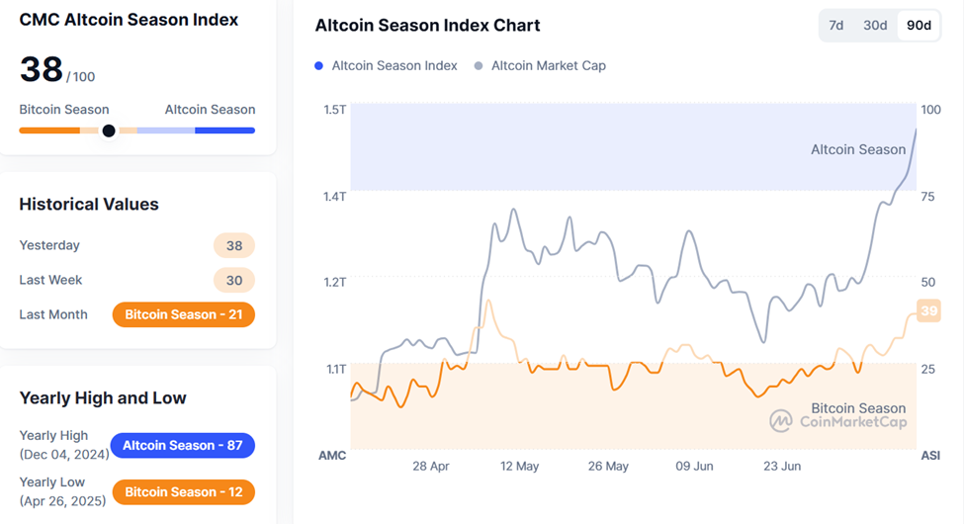This screenshot has width=964, height=524.
Task: Click the black slider knob on season bar
Action: coord(109,131)
